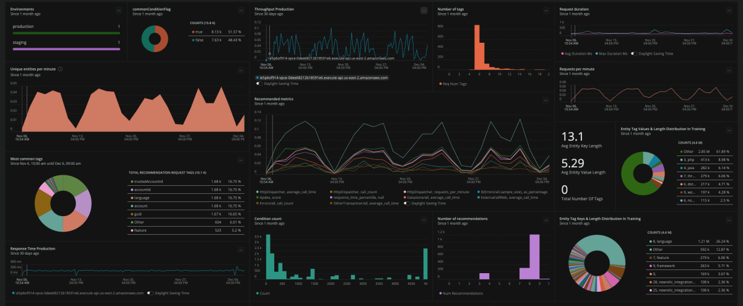
Task: Open the Condition count widget menu
Action: click(x=424, y=219)
